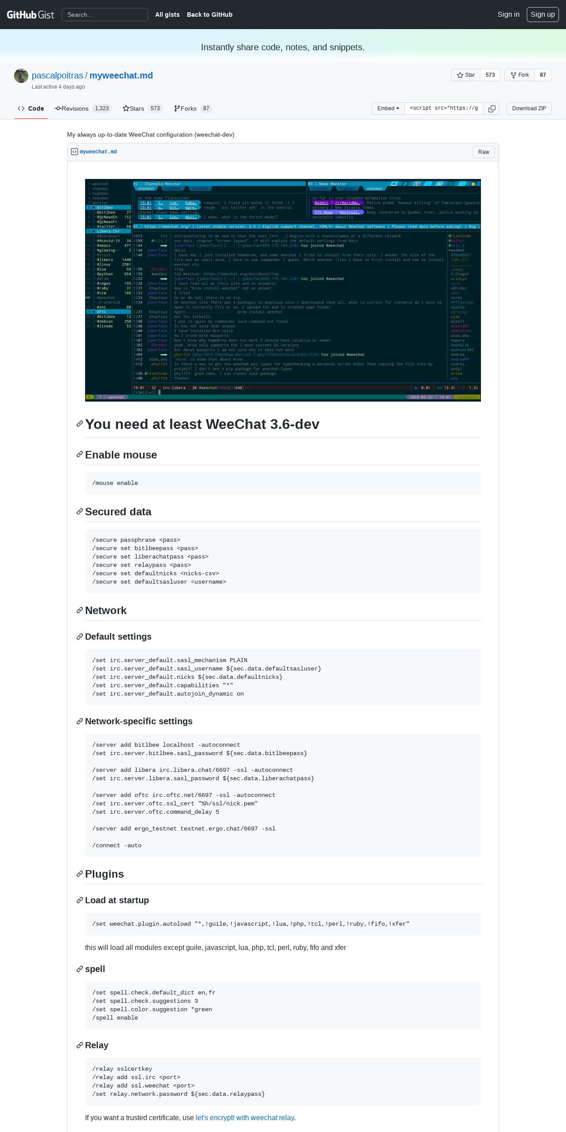
Task: Switch to Forks tab
Action: pyautogui.click(x=193, y=108)
